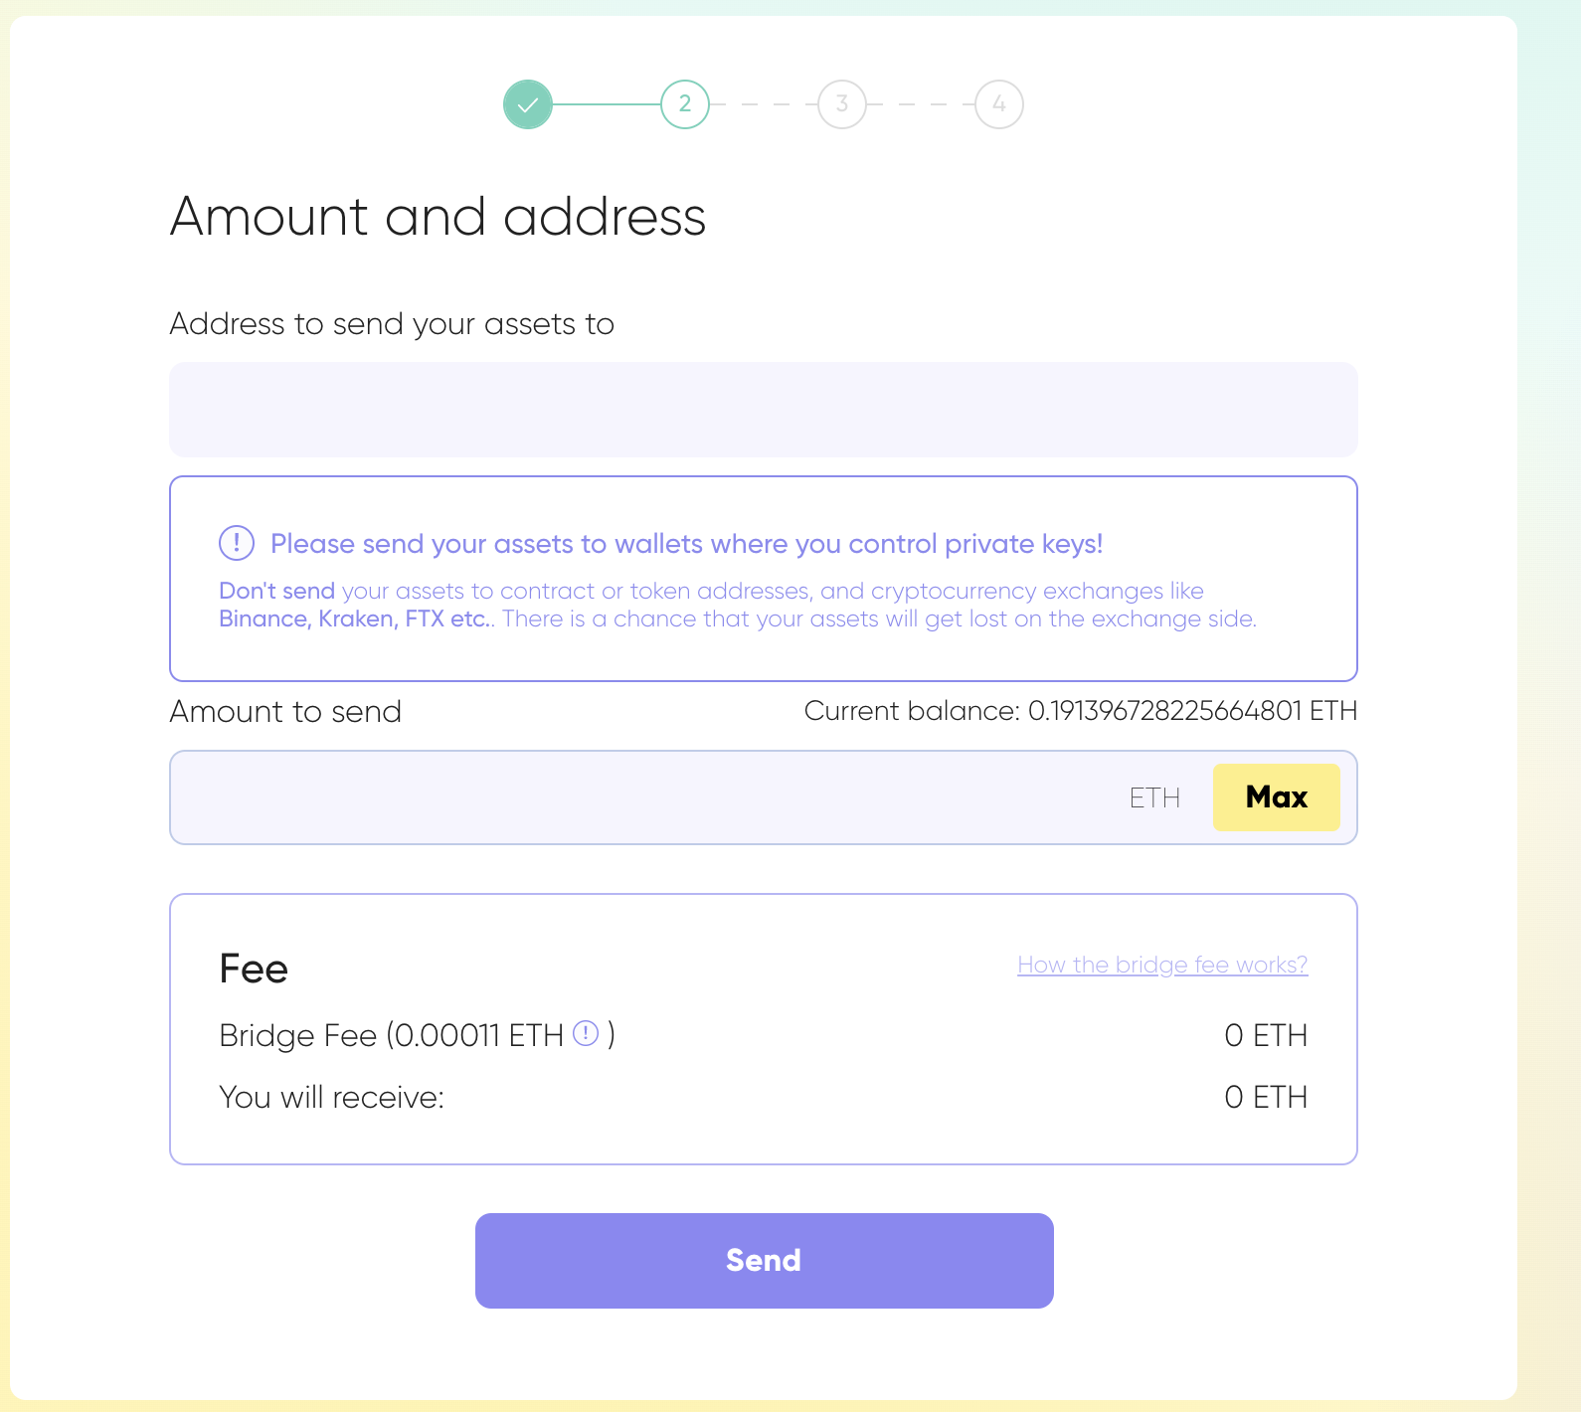Select step 3 circle in progress indicator
The image size is (1581, 1412).
pyautogui.click(x=842, y=104)
